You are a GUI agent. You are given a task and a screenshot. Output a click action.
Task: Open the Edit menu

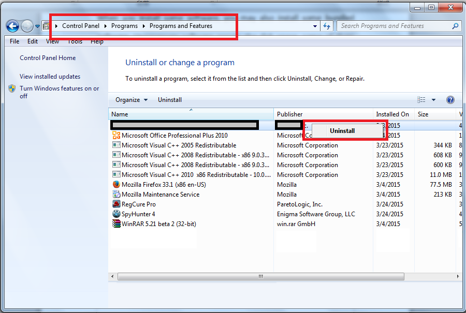(33, 41)
